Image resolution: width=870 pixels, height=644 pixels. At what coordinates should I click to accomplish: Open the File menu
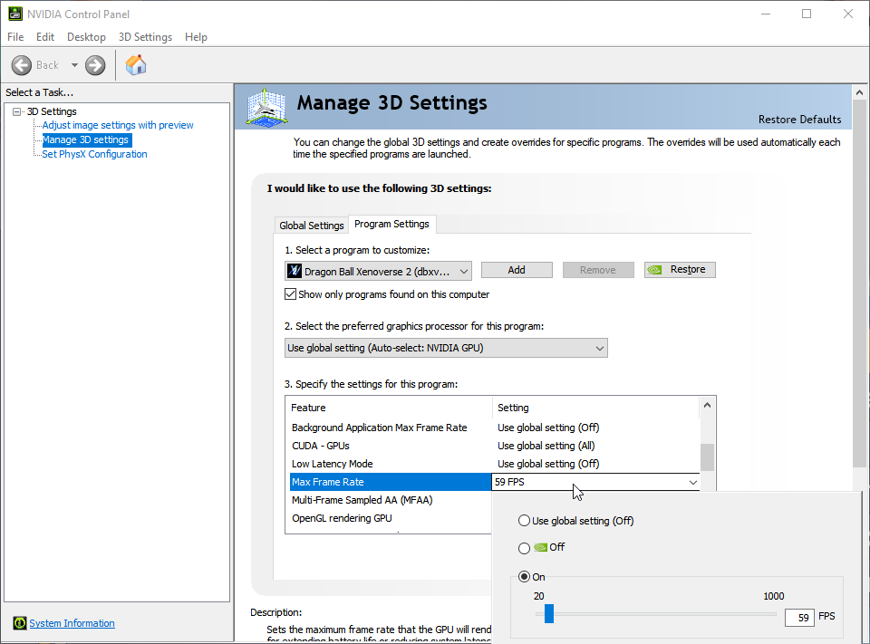click(15, 37)
